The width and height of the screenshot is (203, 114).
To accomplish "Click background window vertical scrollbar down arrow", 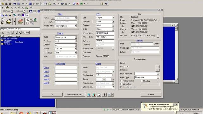I will (176, 79).
